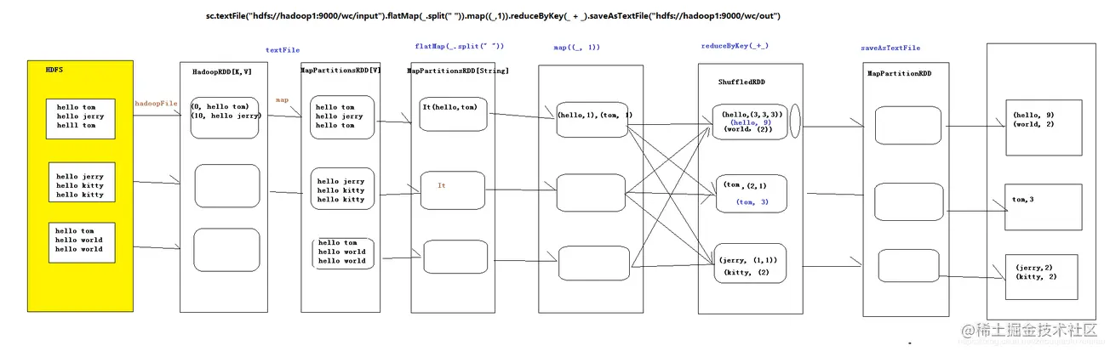1110x351 pixels.
Task: Click MapPartitionsRDD[V] partition with hello world lines
Action: point(342,252)
